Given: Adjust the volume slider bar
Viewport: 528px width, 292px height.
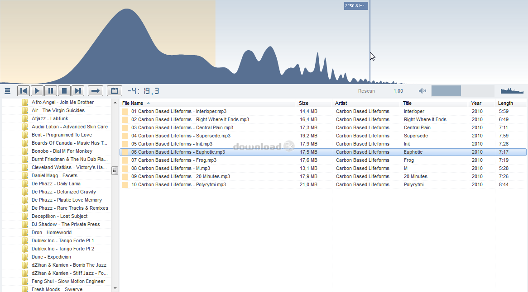Looking at the screenshot, I should point(463,91).
